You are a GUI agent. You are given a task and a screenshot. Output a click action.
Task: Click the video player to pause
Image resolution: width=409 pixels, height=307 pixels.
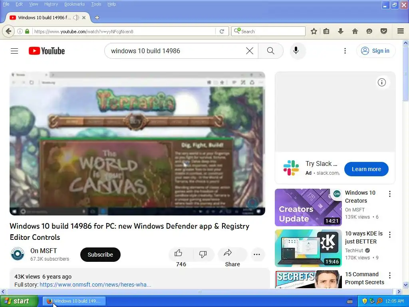tap(137, 144)
